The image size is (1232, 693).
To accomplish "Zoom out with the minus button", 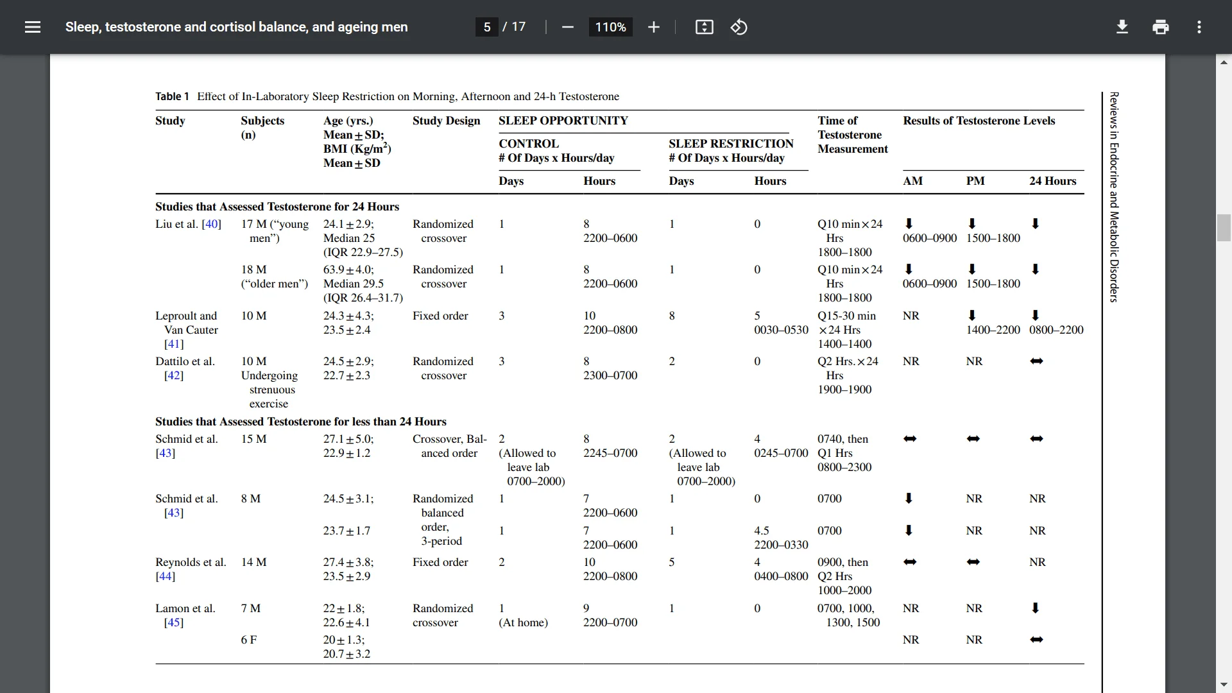I will 567,27.
